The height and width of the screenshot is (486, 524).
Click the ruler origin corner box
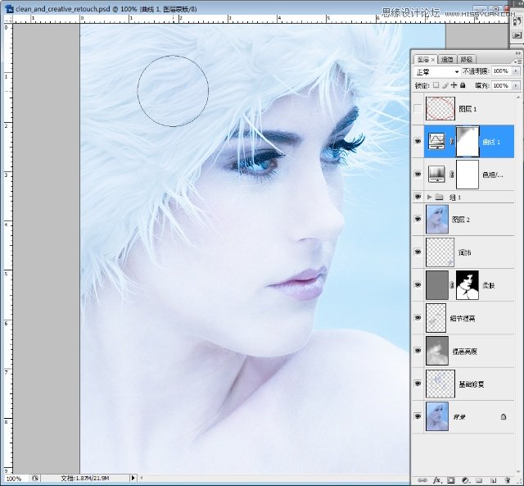(8, 20)
